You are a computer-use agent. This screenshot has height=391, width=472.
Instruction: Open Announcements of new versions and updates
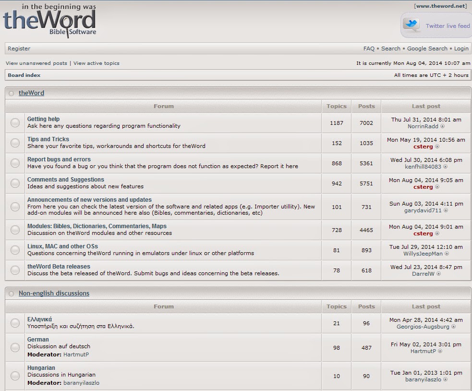(x=89, y=200)
